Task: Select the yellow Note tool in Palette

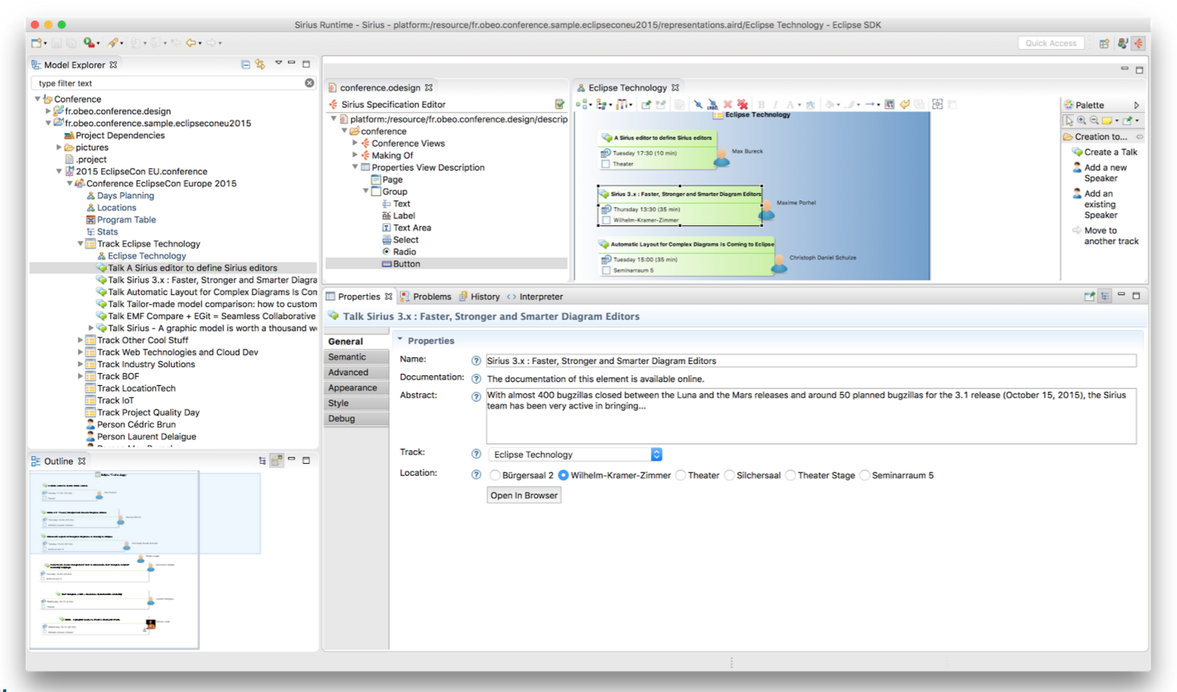Action: pos(1107,121)
